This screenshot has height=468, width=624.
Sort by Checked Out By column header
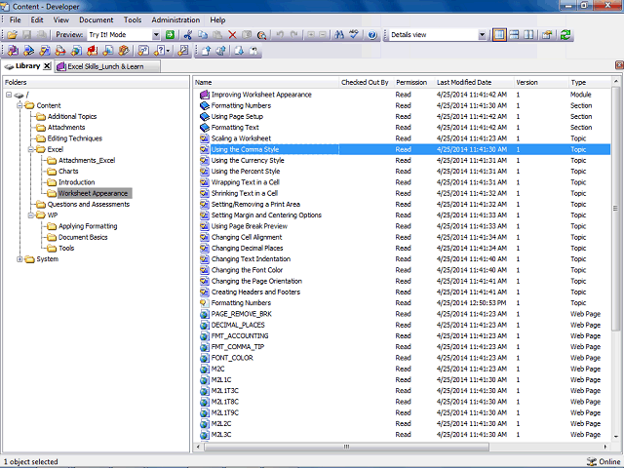(367, 82)
